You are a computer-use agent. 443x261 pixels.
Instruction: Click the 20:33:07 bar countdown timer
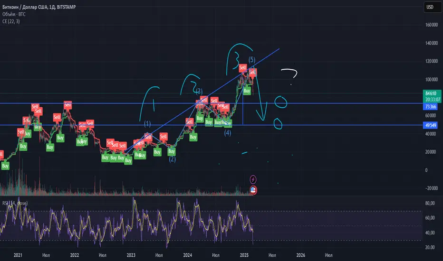(x=433, y=100)
